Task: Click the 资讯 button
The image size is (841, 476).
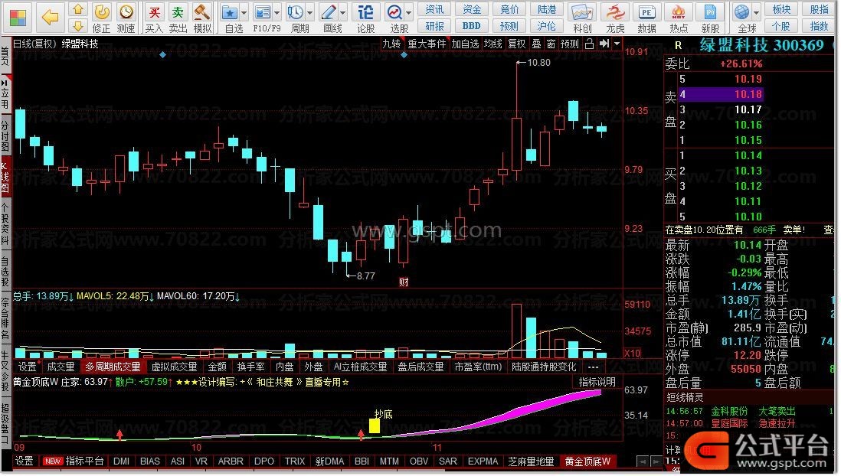Action: (434, 9)
